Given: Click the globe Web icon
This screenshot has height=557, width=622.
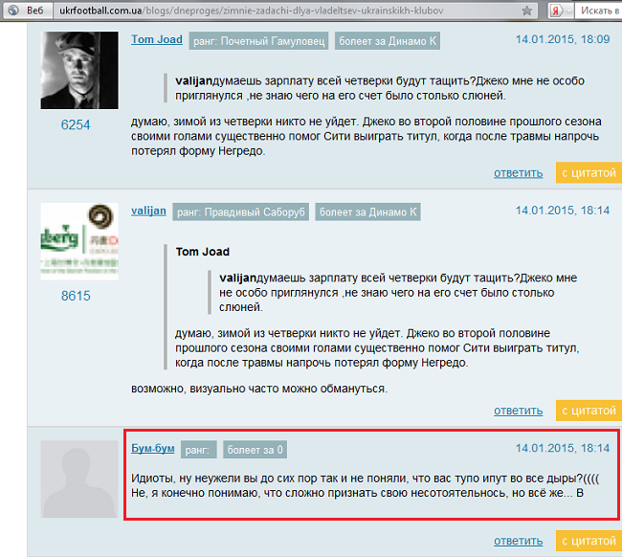Looking at the screenshot, I should (x=13, y=11).
